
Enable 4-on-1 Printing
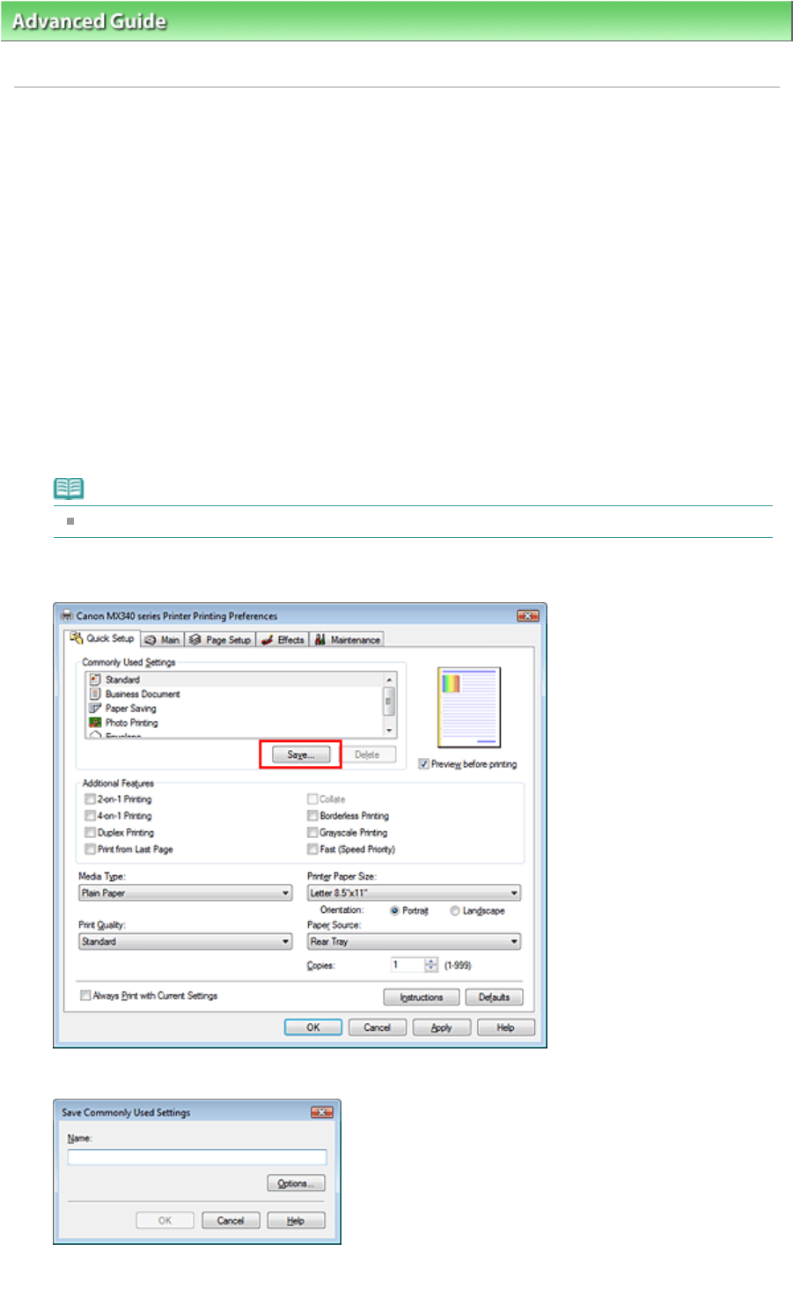pyautogui.click(x=90, y=816)
